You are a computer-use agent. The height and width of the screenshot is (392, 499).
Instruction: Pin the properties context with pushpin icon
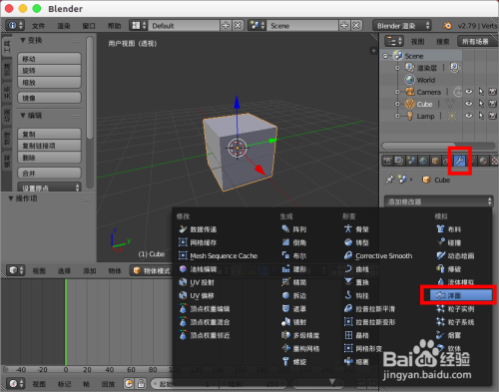(x=389, y=180)
